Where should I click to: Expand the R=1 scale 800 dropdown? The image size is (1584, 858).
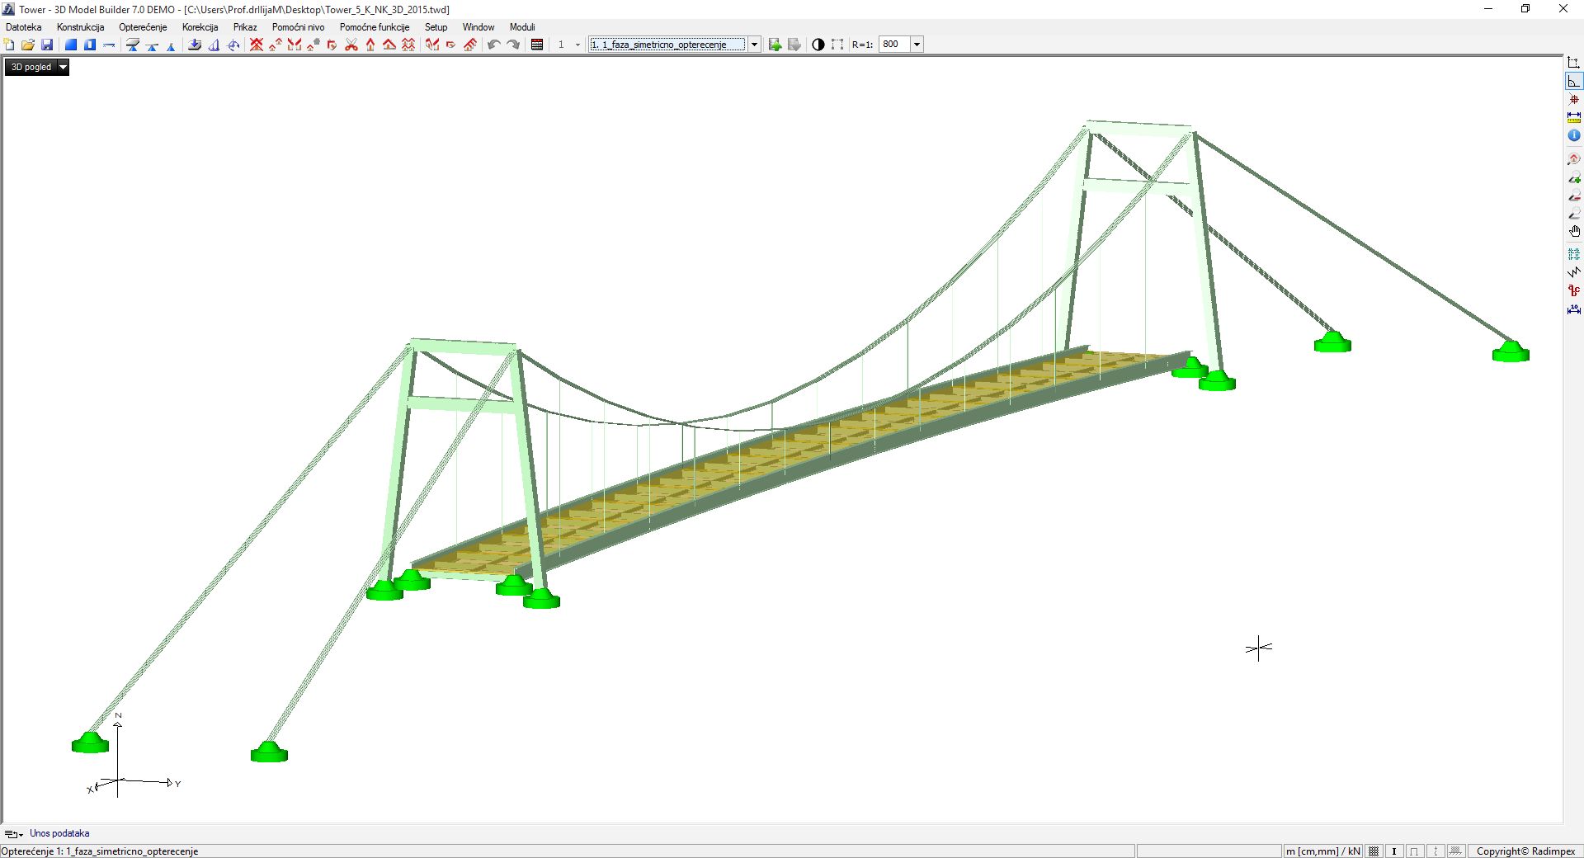[917, 45]
